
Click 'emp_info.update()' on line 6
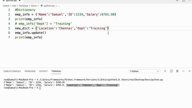[x=31, y=33]
